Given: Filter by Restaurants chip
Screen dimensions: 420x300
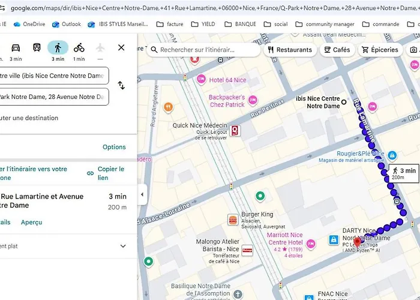Looking at the screenshot, I should coord(290,50).
